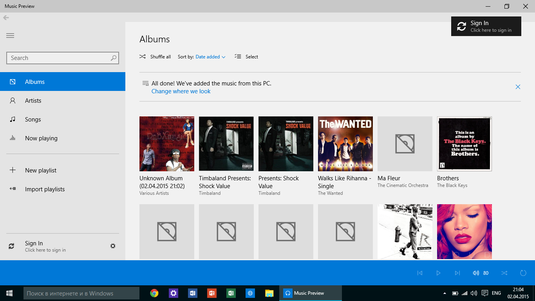Click the Songs music note icon

coord(13,120)
